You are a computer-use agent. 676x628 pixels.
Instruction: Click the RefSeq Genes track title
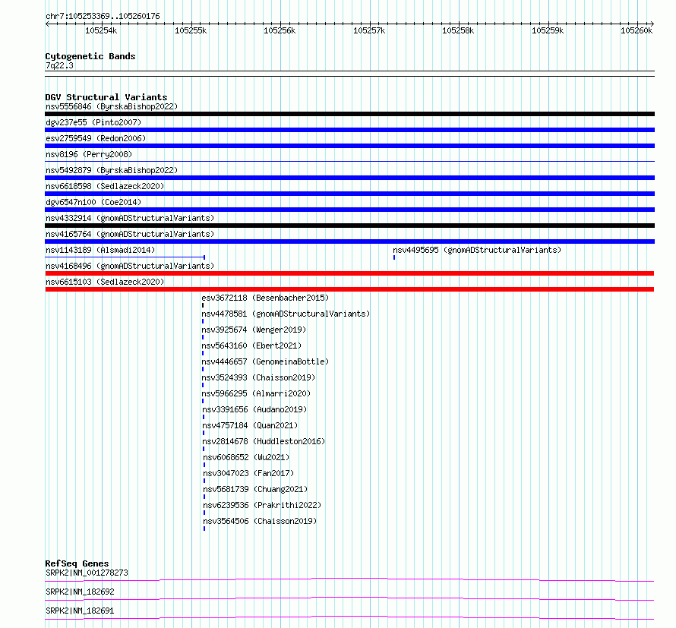(77, 563)
